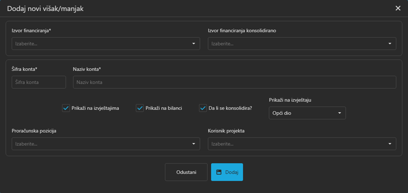Screen dimensions: 408x193
Task: Click the arrow icon beside Opći dio
Action: pos(339,113)
